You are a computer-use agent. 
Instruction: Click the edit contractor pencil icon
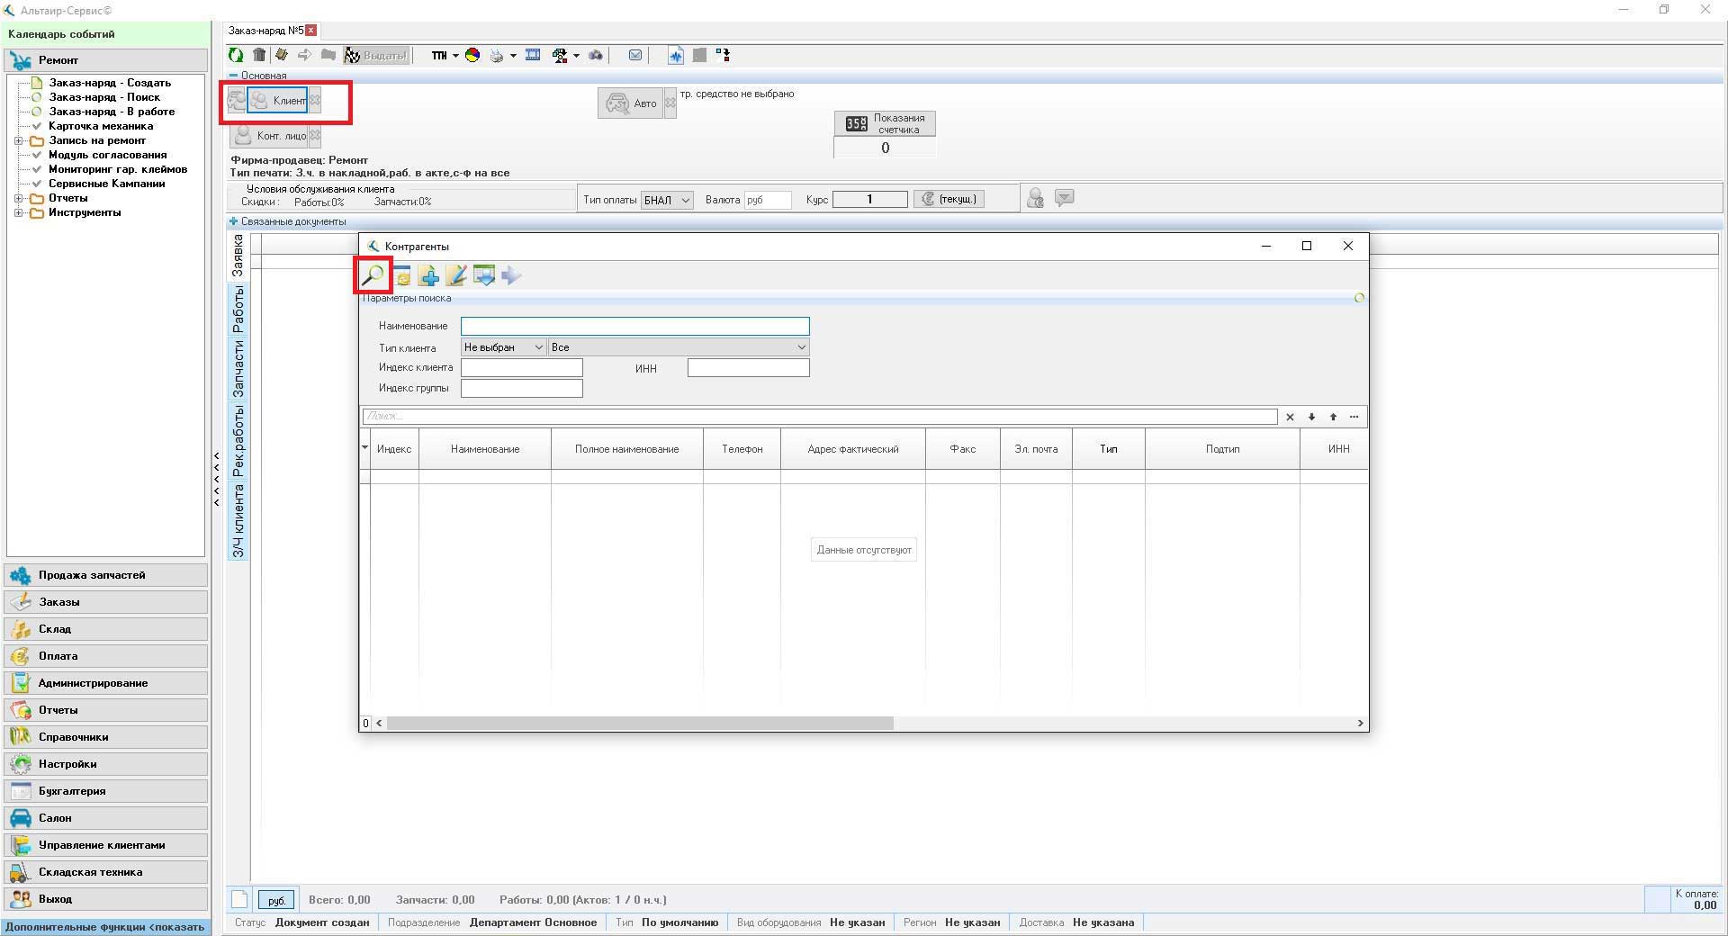tap(456, 275)
